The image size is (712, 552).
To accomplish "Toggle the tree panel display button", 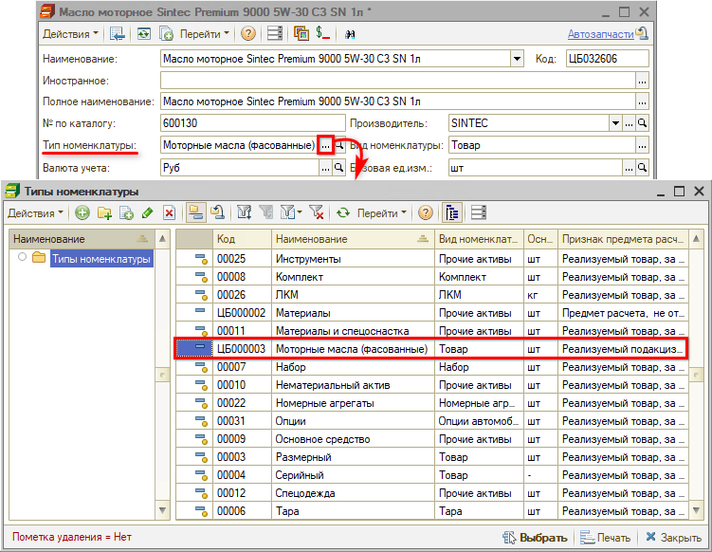I will click(453, 213).
